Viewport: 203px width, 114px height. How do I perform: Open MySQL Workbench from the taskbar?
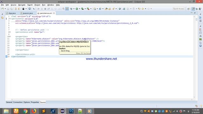[71, 111]
